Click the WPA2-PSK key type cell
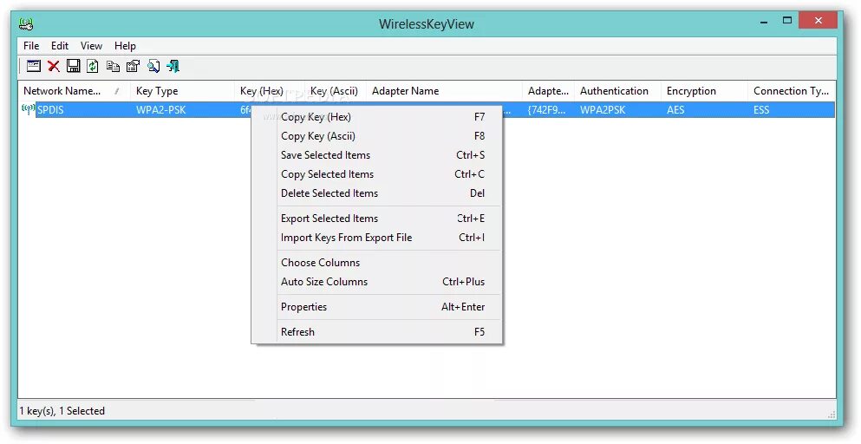 tap(161, 110)
